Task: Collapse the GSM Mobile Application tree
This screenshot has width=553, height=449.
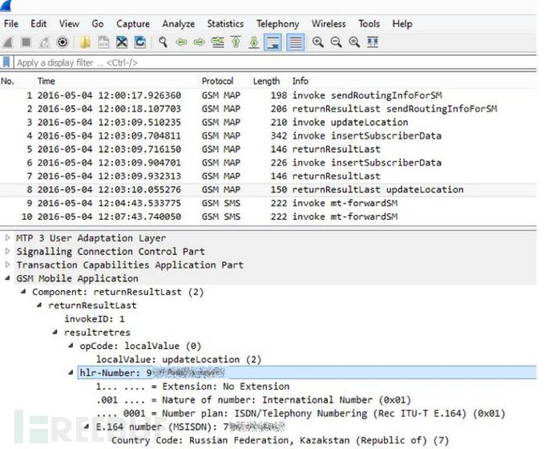Action: tap(8, 279)
